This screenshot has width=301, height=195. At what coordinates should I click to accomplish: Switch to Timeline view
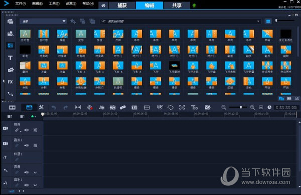[x=29, y=107]
